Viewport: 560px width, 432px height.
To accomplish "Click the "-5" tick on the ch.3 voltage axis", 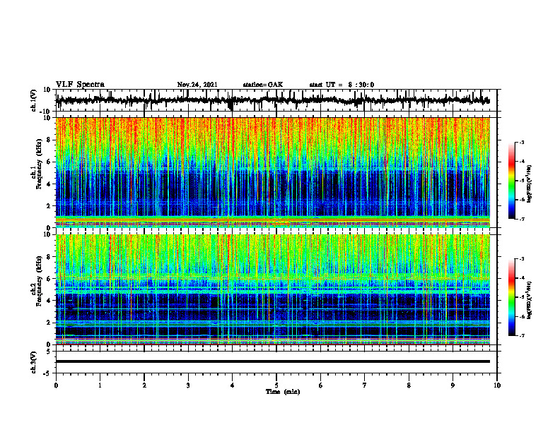I will (x=47, y=373).
